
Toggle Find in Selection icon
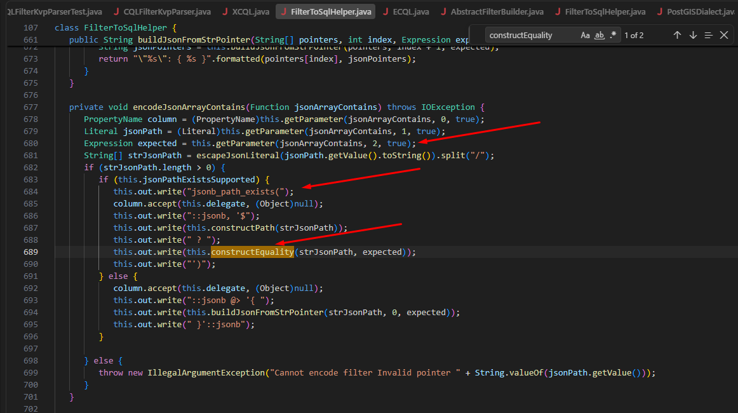(x=708, y=36)
